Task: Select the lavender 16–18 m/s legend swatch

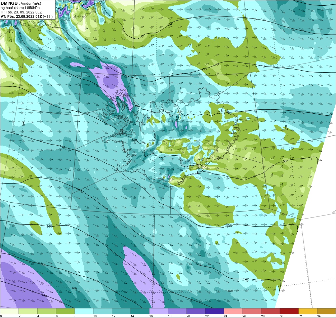Action: pos(159,311)
